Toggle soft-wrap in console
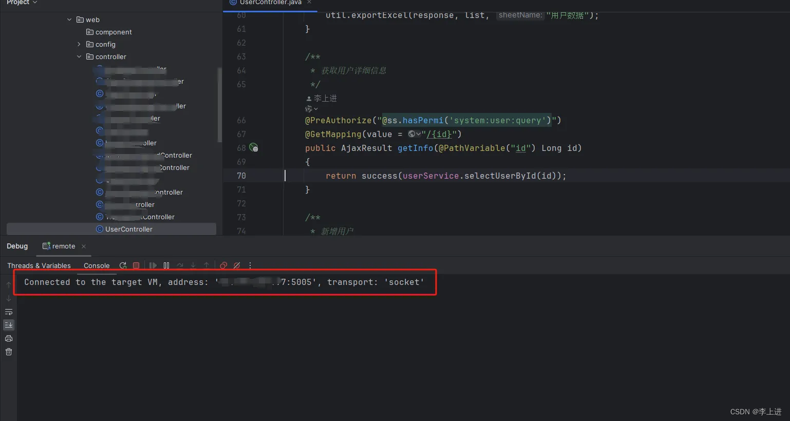The width and height of the screenshot is (790, 421). (9, 312)
